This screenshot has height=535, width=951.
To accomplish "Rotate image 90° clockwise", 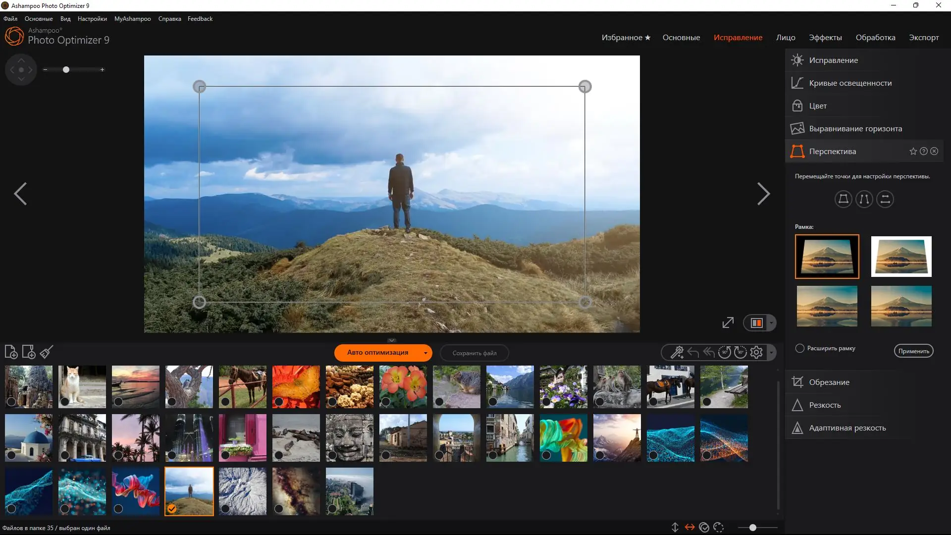I will (740, 352).
